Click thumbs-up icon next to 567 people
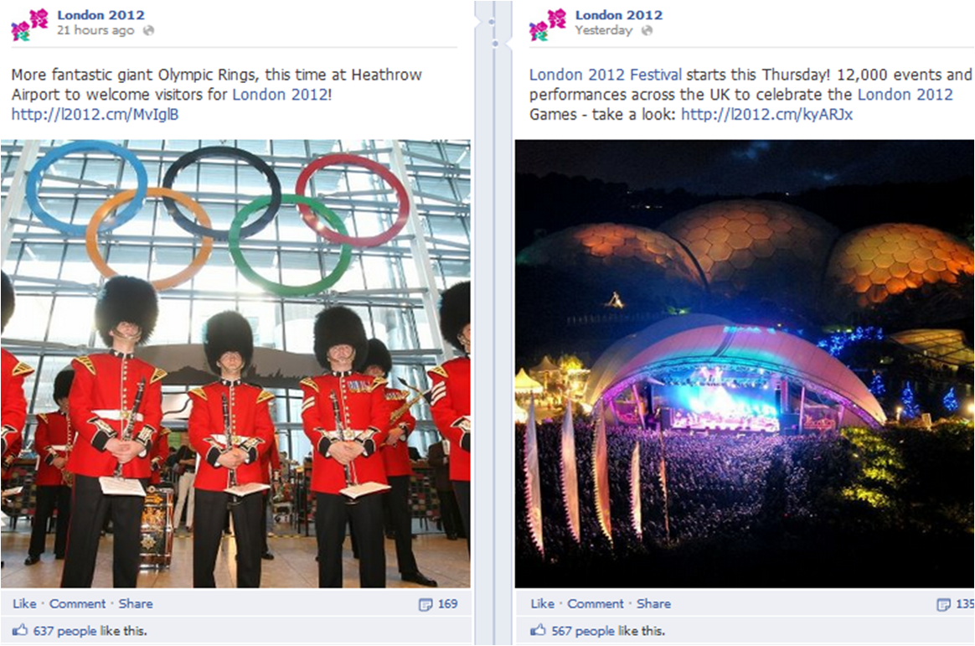 tap(538, 630)
